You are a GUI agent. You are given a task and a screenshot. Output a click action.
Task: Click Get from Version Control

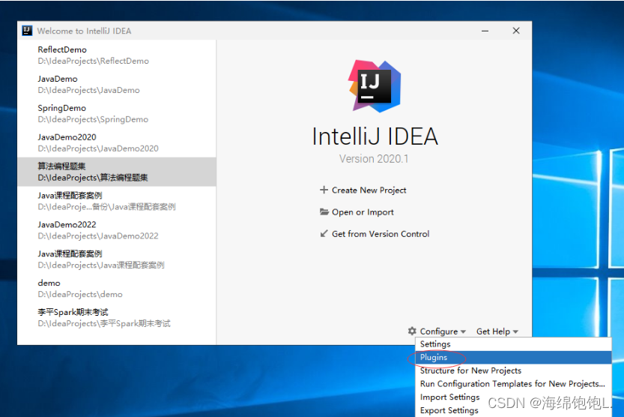375,234
